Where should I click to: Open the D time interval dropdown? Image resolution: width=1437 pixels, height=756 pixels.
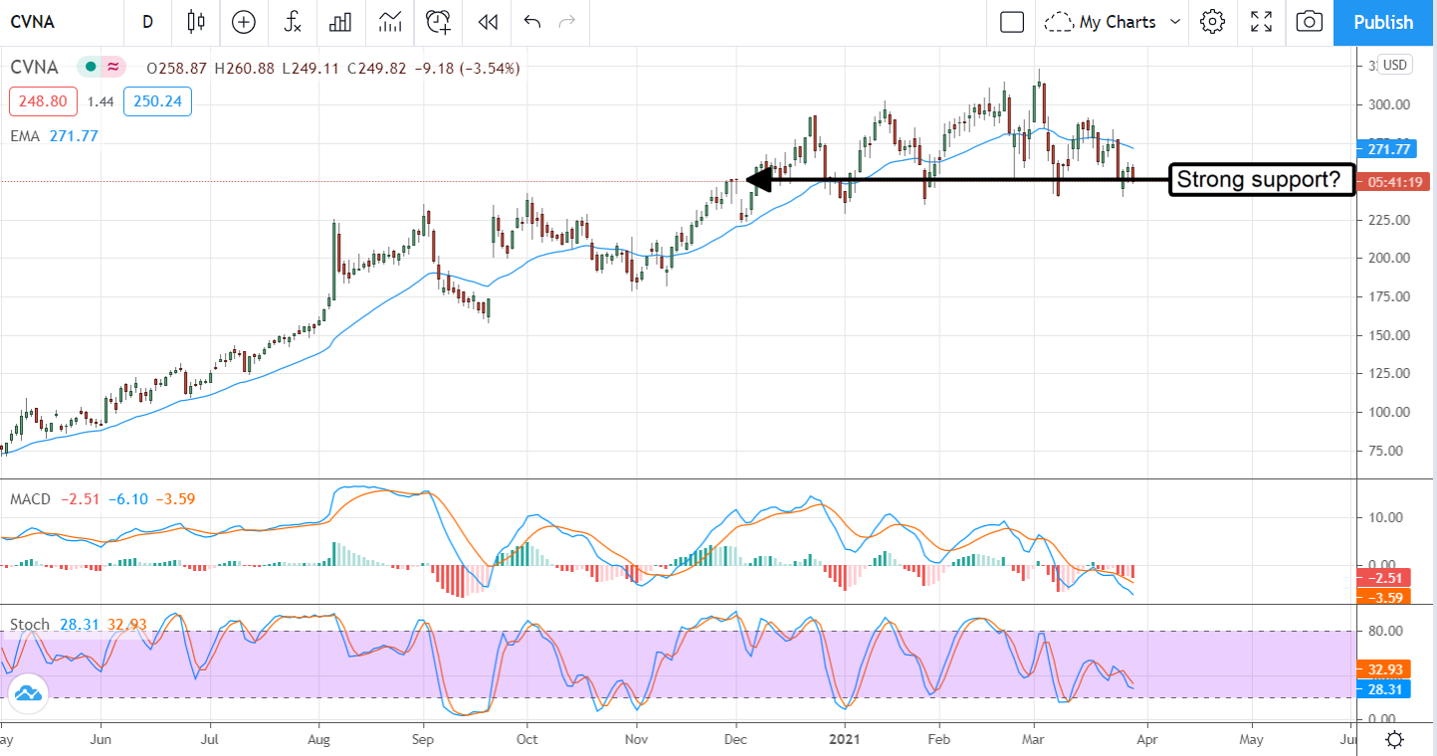click(147, 22)
